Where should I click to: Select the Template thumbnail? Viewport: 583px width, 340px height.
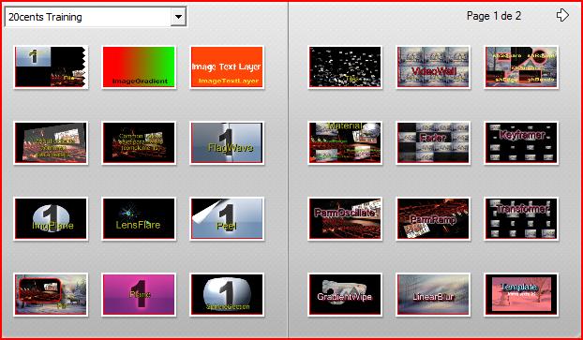[x=521, y=295]
